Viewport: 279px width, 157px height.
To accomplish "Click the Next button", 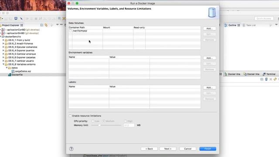I will pos(168,149).
